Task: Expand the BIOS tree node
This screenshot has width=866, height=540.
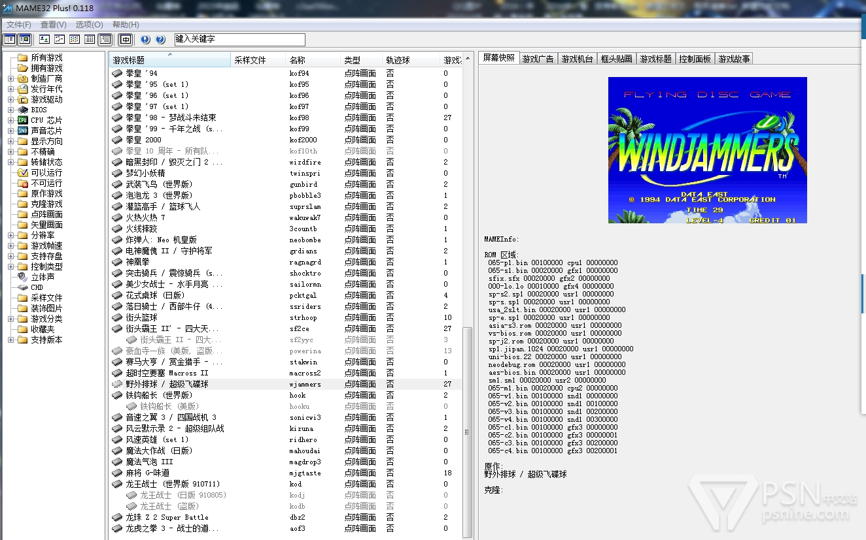Action: pos(11,110)
